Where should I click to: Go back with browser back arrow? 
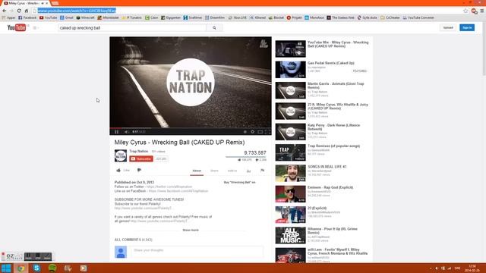[x=5, y=11]
